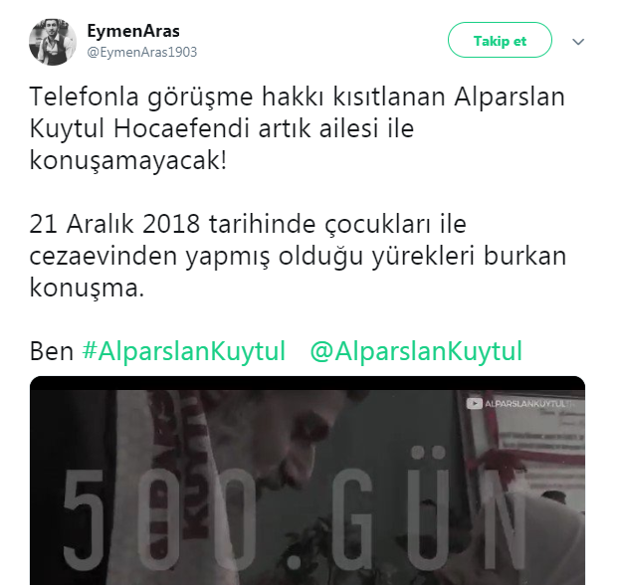Image resolution: width=617 pixels, height=585 pixels.
Task: Click the word Ben before the hashtag
Action: (52, 351)
